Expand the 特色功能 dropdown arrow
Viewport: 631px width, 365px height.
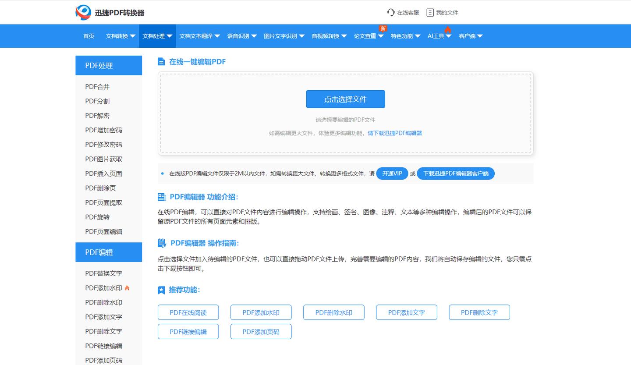pos(418,36)
